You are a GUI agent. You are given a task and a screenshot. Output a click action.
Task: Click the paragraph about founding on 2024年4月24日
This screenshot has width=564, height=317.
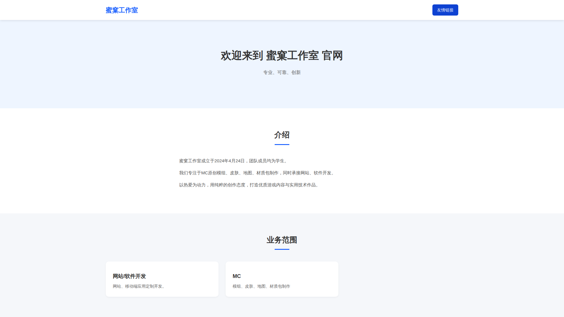coord(234,161)
